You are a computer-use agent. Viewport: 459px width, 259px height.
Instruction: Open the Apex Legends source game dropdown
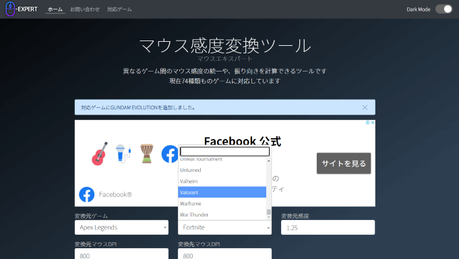click(121, 227)
